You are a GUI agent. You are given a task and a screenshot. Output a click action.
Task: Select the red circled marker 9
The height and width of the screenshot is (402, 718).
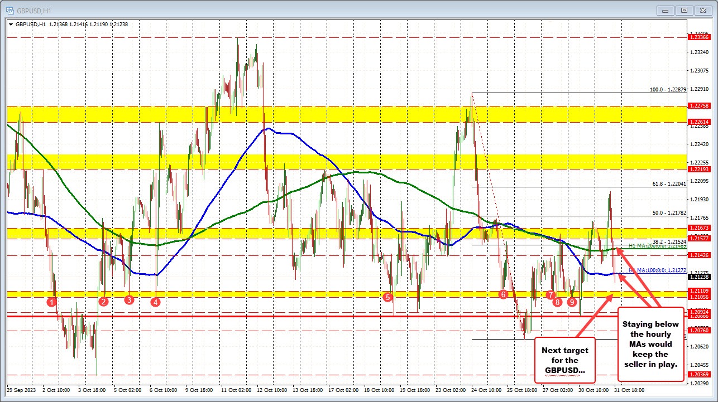pos(572,302)
